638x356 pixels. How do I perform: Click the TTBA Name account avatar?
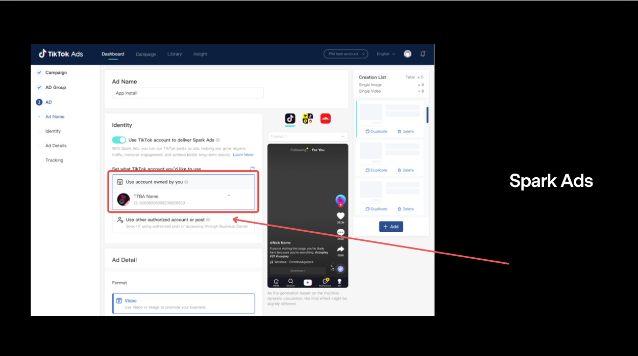coord(124,200)
